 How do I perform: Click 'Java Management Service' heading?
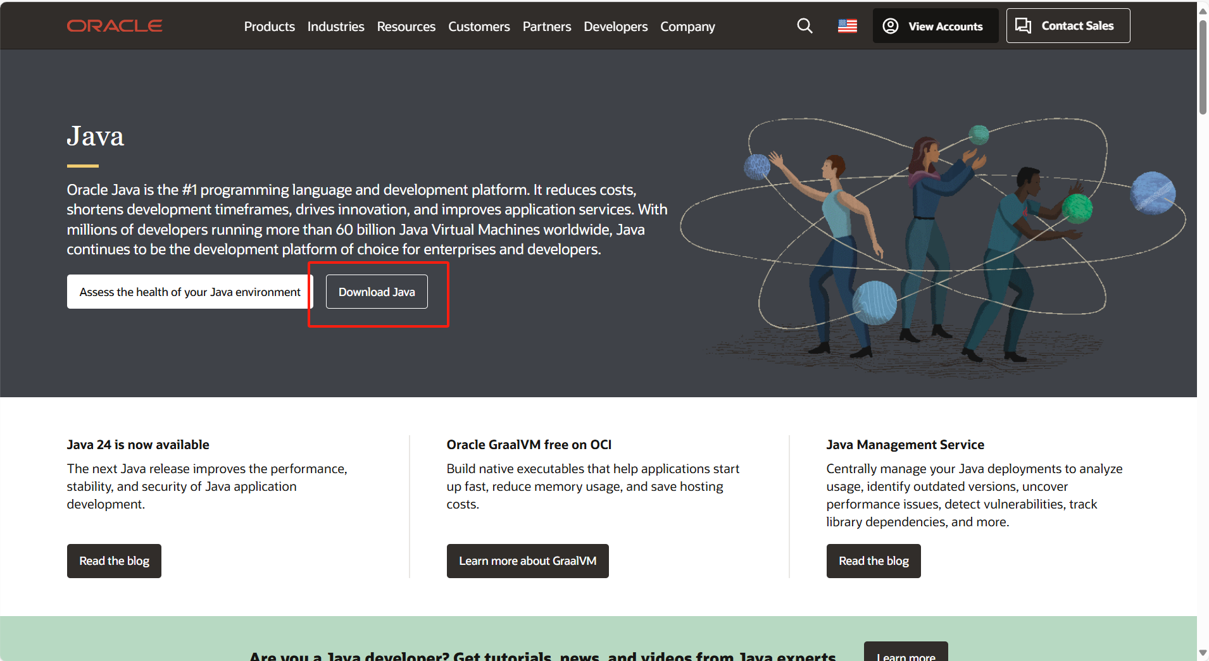pyautogui.click(x=905, y=445)
